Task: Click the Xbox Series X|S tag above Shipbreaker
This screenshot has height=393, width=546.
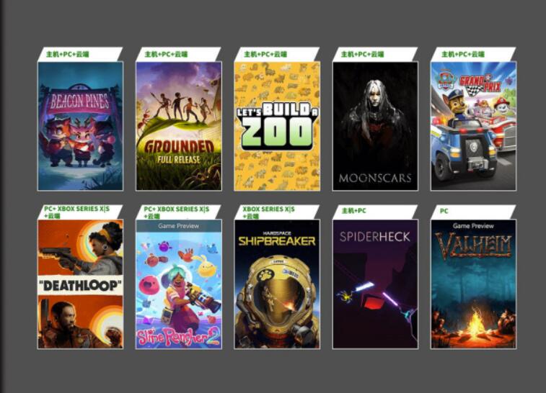Action: (x=268, y=212)
